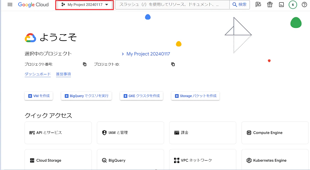Open the hamburger navigation menu
The image size is (310, 170).
(x=10, y=5)
